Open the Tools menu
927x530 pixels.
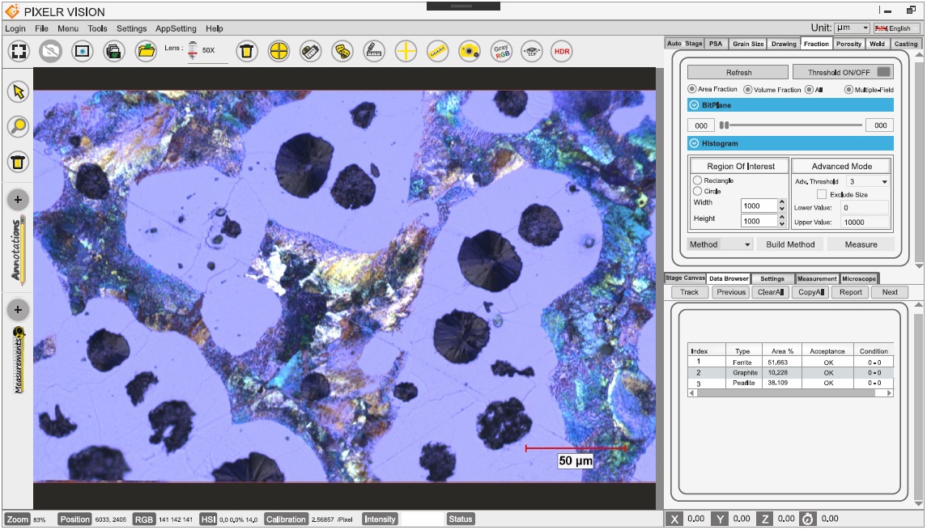click(97, 28)
